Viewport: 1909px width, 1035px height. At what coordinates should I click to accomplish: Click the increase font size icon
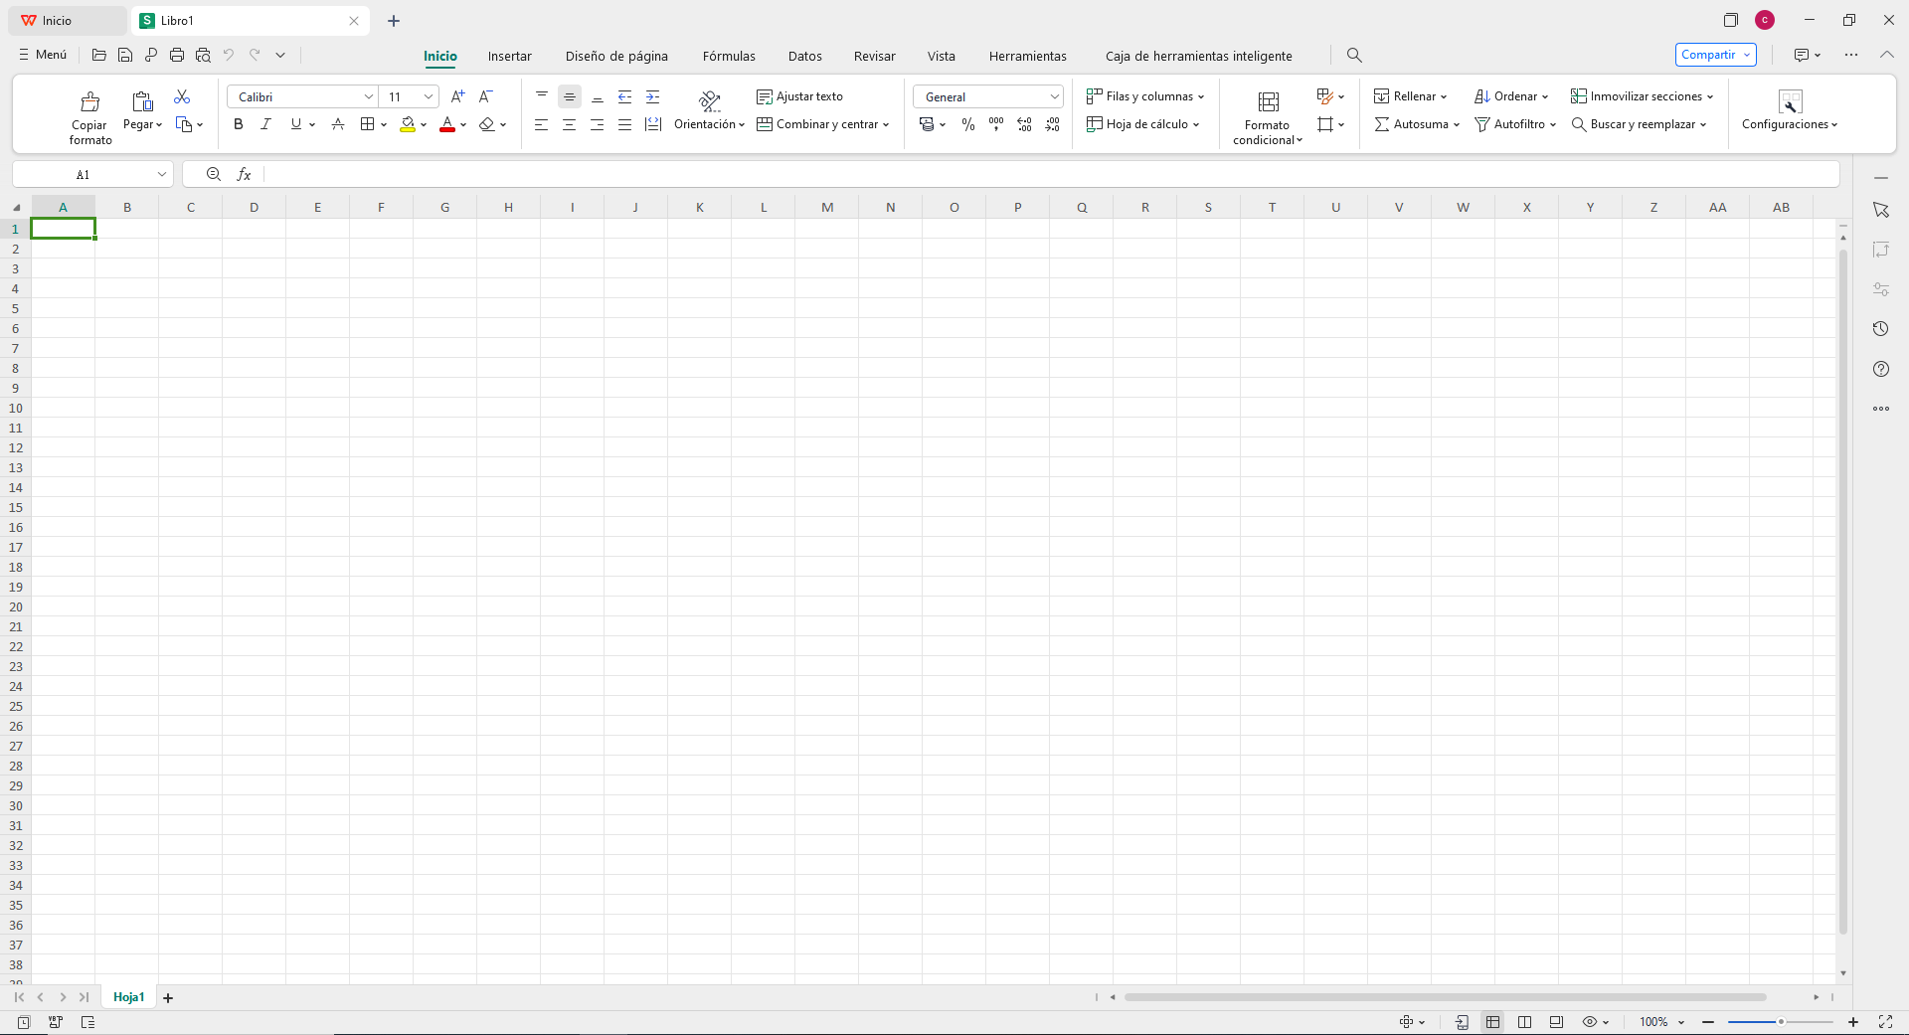click(457, 96)
